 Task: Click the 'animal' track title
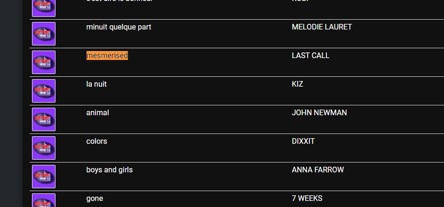(x=97, y=113)
